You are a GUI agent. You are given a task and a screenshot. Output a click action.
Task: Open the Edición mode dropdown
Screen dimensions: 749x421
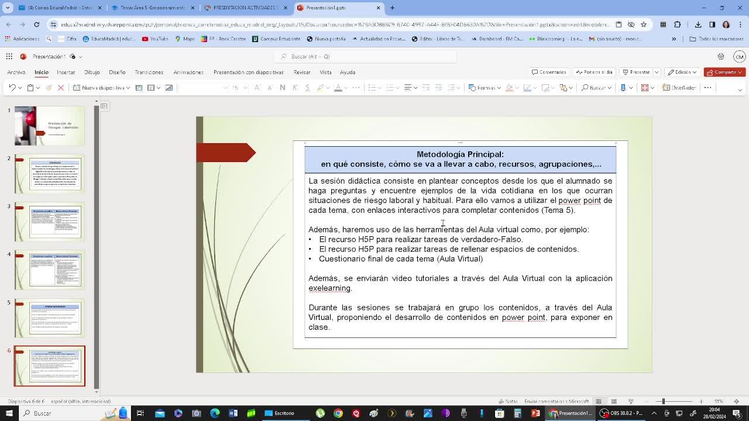682,72
